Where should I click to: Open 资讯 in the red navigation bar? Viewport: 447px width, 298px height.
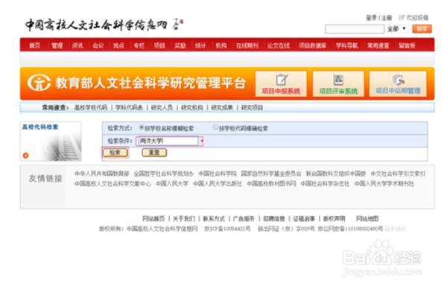77,45
